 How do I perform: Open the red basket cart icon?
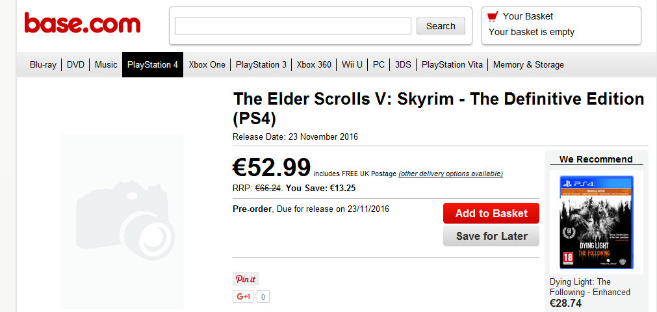(x=493, y=16)
